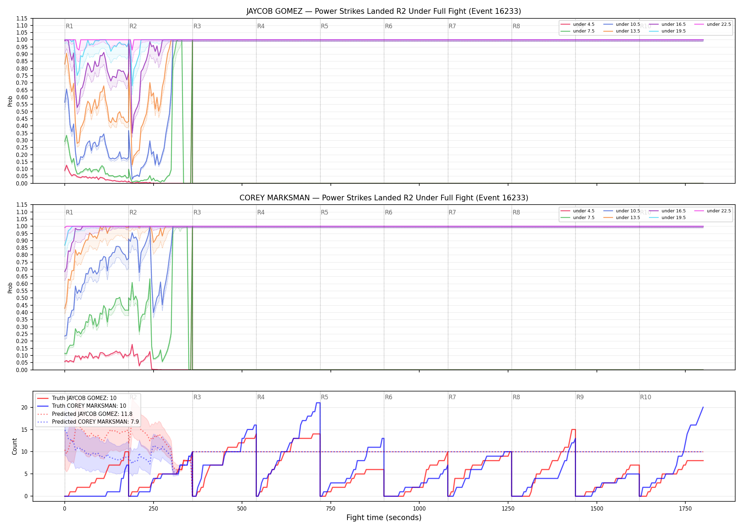Click the 'under 4.5' legend entry in top chart
Viewport: 743px width, 530px height.
tap(578, 24)
